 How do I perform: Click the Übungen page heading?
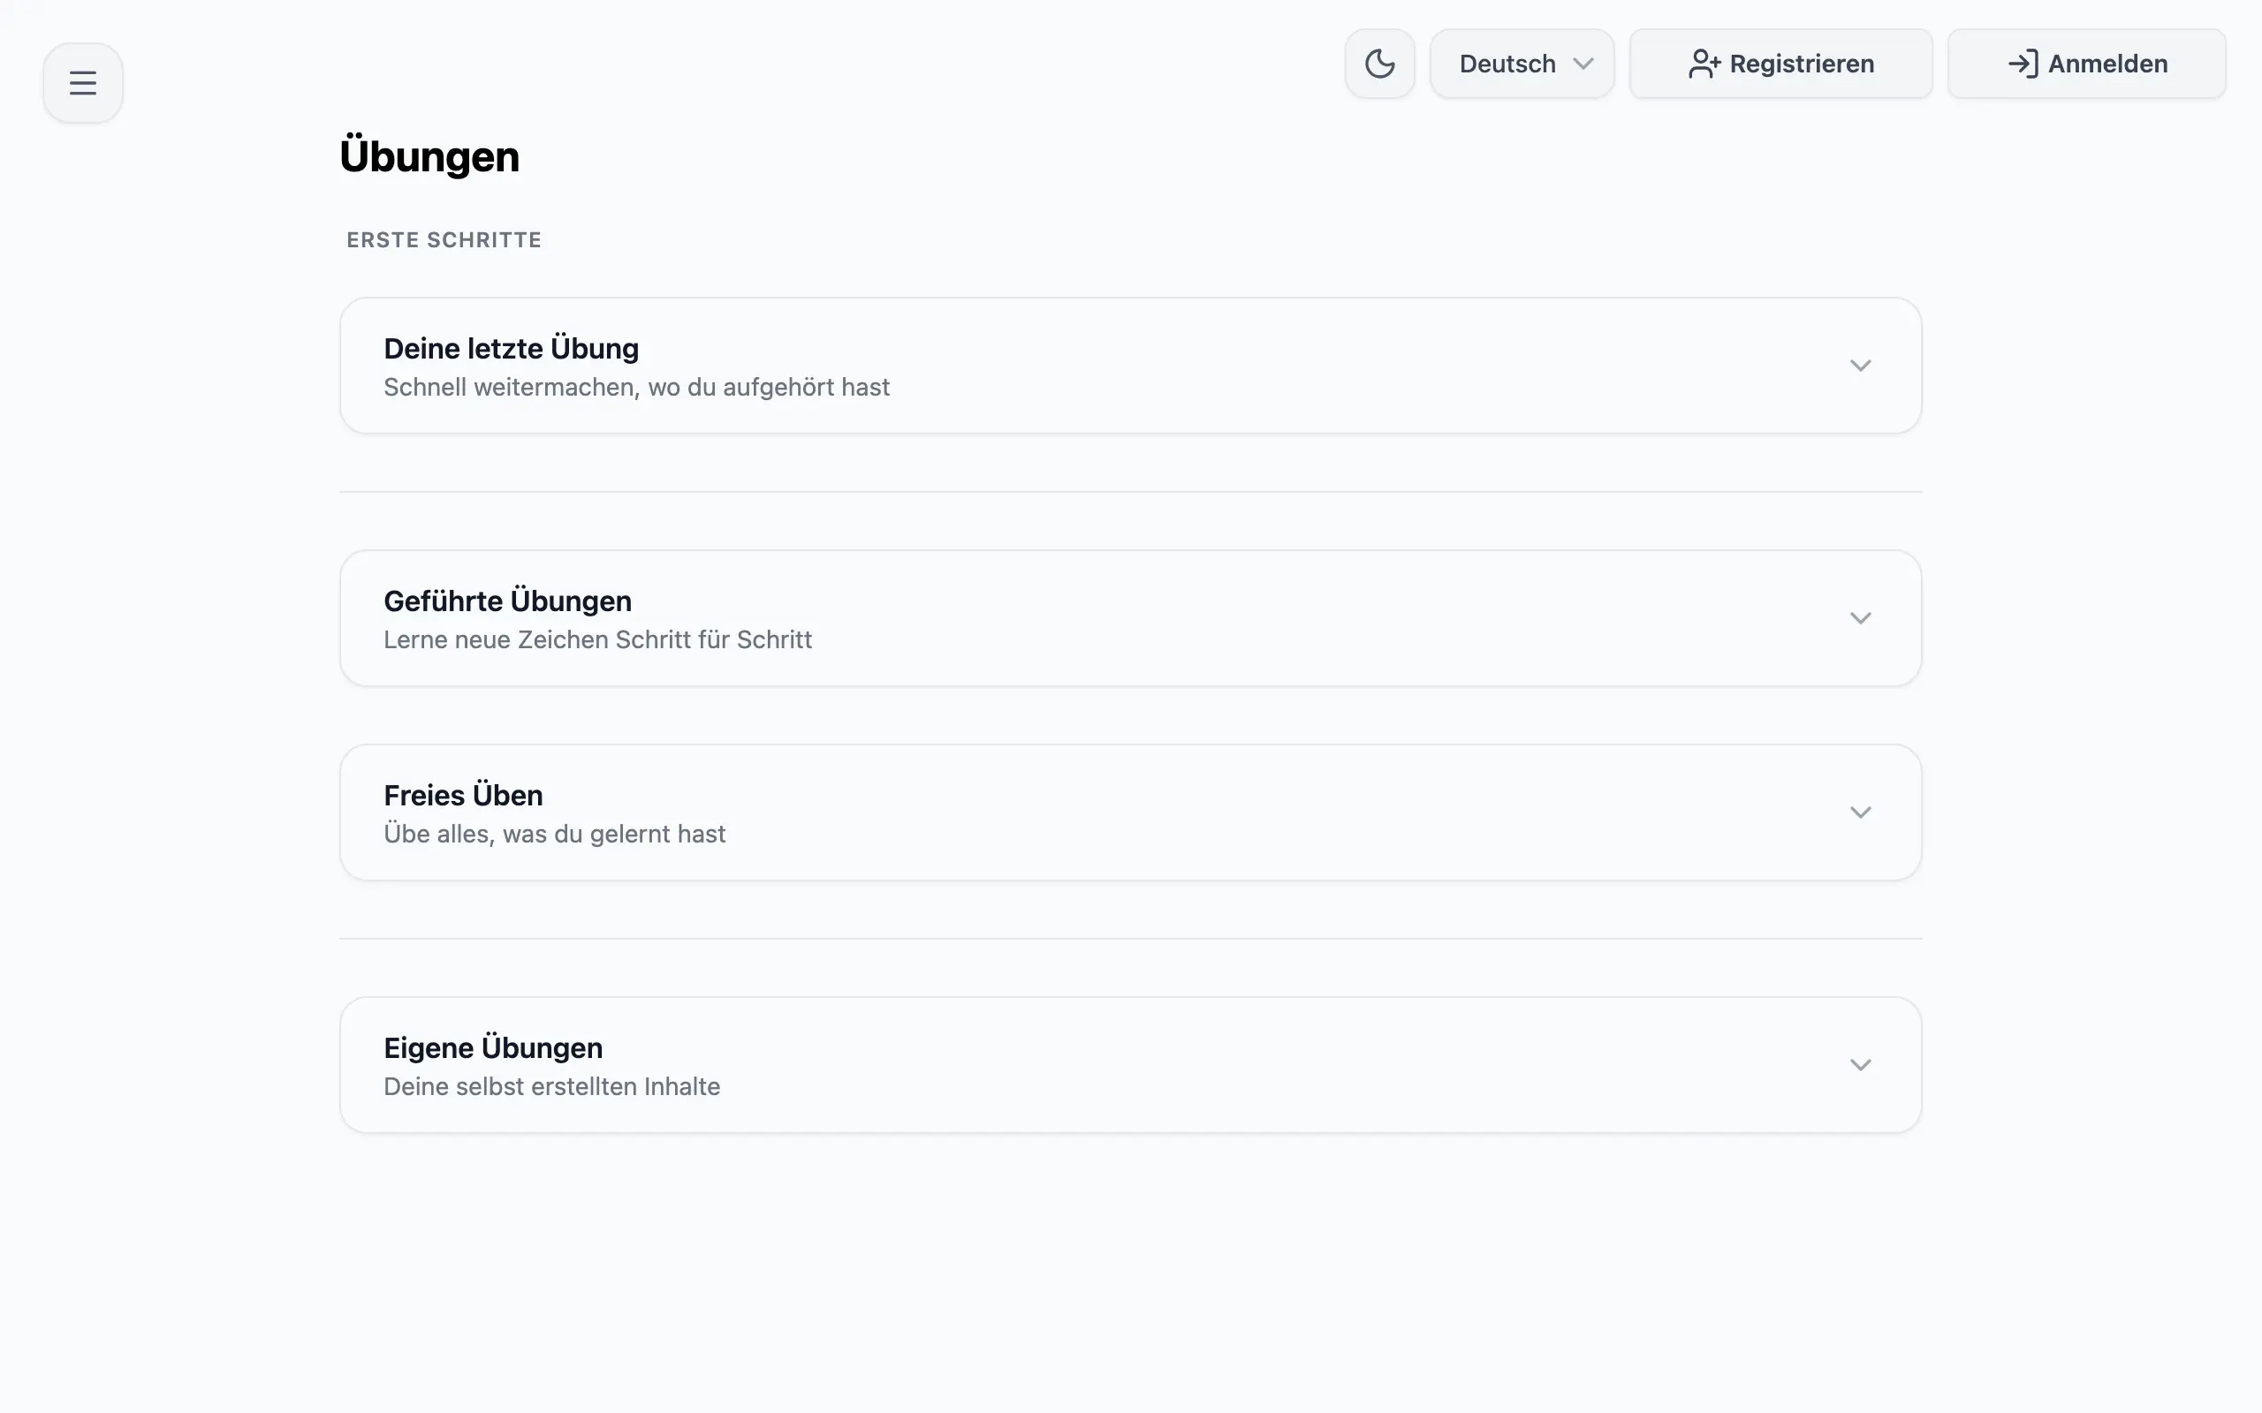click(429, 156)
